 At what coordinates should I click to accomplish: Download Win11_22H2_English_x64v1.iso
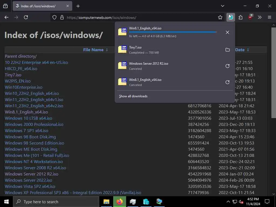coord(34,100)
